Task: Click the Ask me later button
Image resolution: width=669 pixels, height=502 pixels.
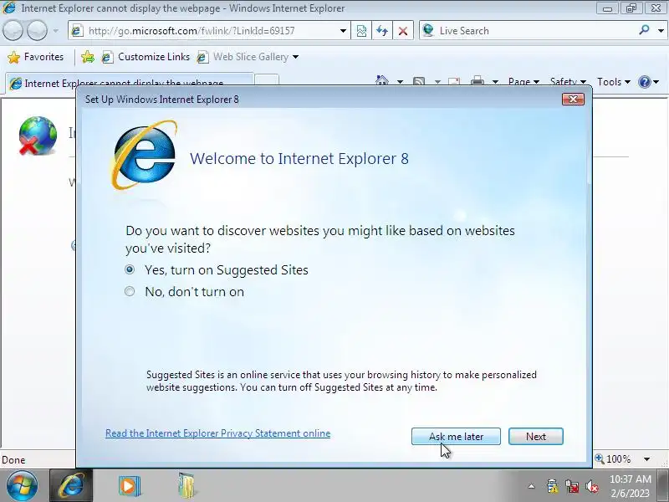Action: [x=456, y=436]
